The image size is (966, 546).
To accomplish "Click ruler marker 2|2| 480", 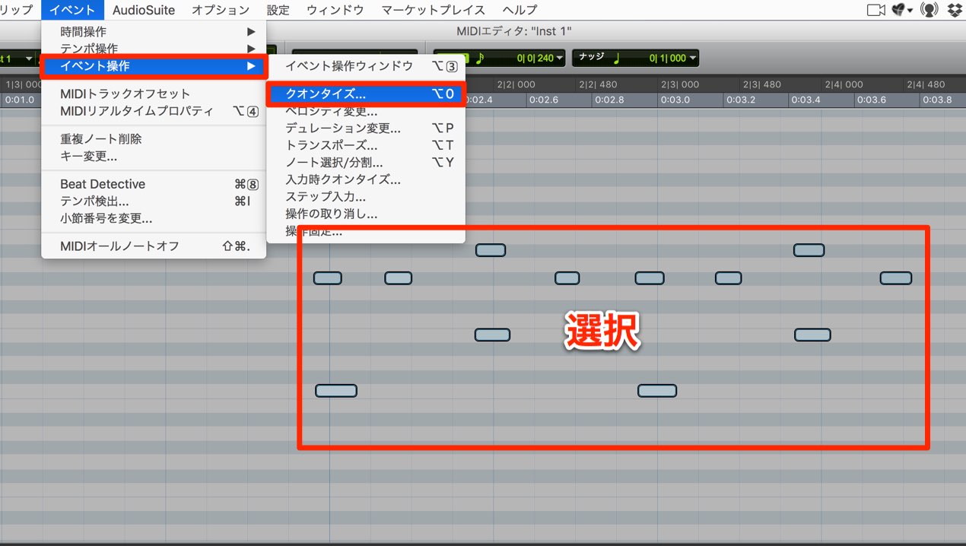I will [x=599, y=84].
